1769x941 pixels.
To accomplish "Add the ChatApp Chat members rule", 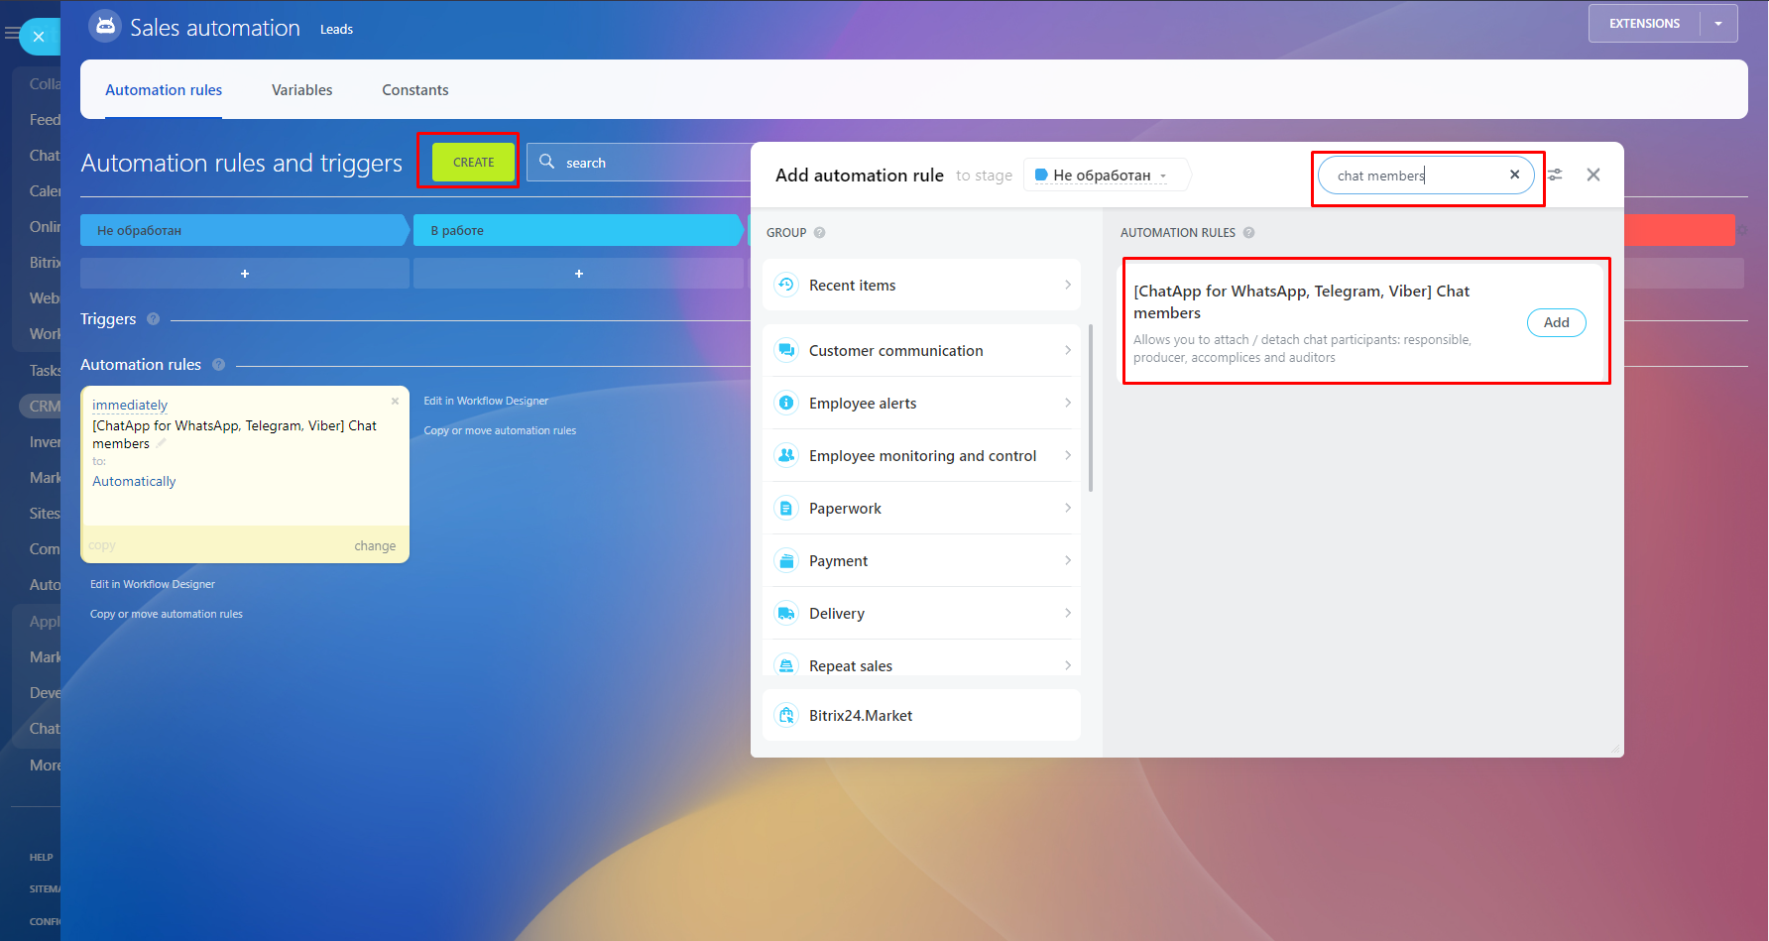I will (x=1556, y=322).
